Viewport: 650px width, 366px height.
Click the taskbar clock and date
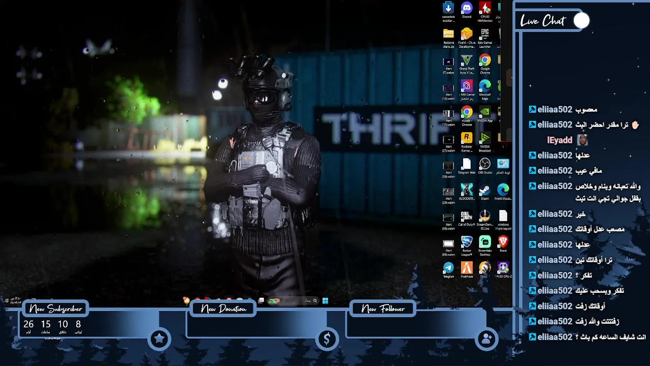pos(16,300)
